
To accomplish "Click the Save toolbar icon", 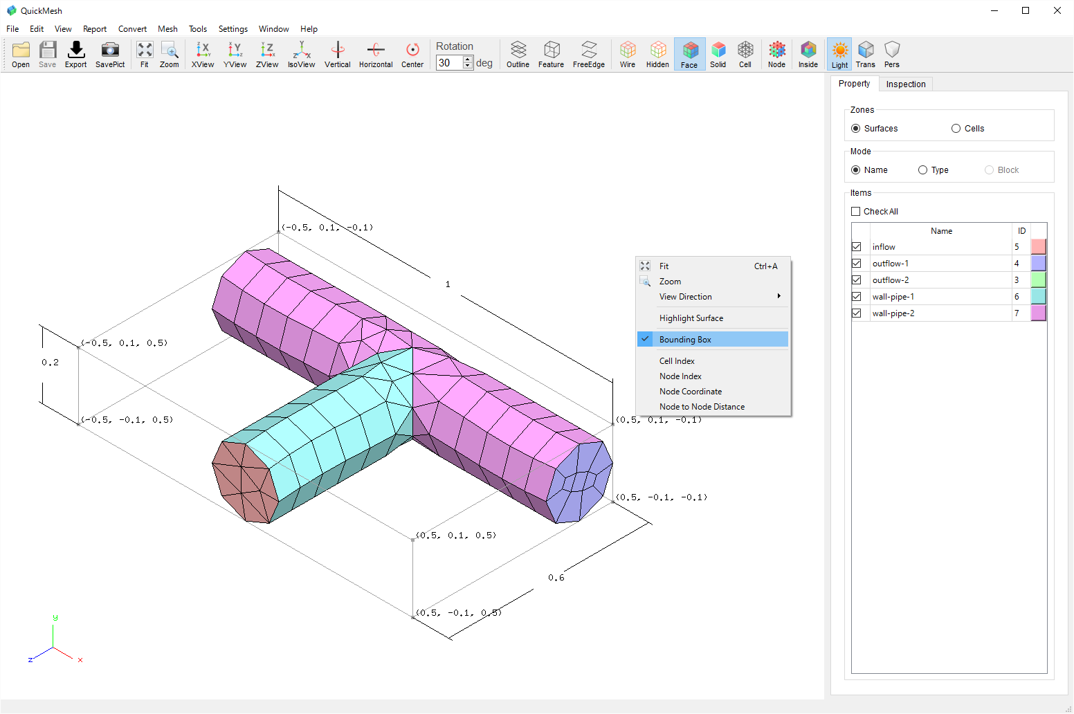I will pos(48,54).
